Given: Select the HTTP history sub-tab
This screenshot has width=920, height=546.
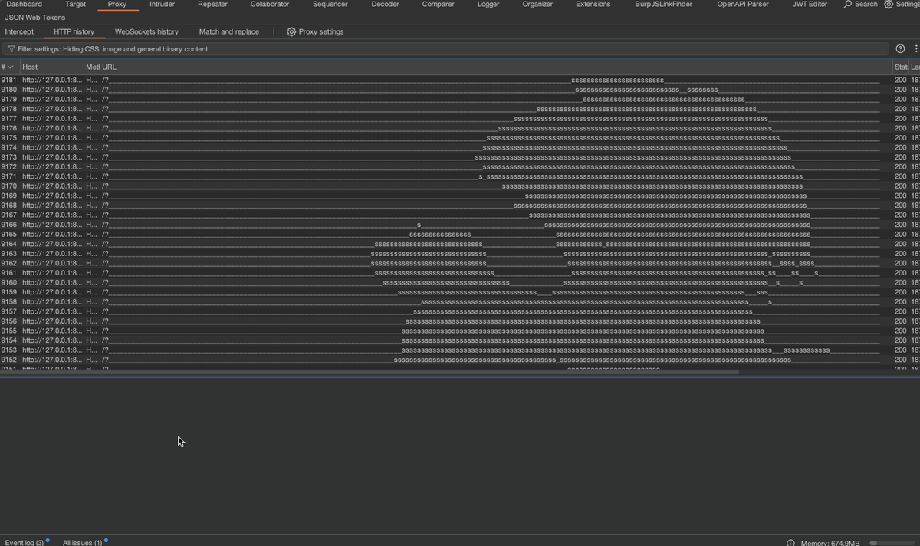Looking at the screenshot, I should click(x=74, y=32).
